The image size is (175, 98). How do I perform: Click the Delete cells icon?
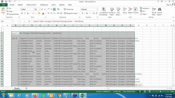click(x=130, y=10)
